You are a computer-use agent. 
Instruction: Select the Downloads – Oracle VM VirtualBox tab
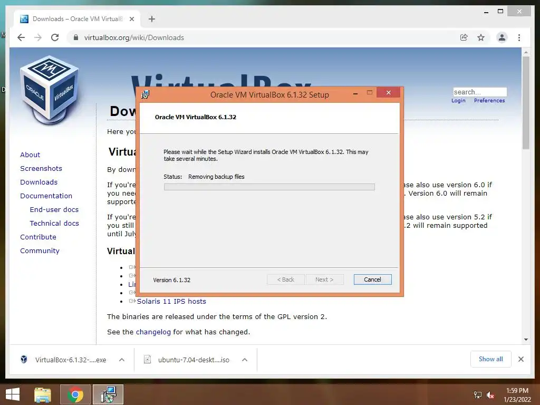[77, 19]
